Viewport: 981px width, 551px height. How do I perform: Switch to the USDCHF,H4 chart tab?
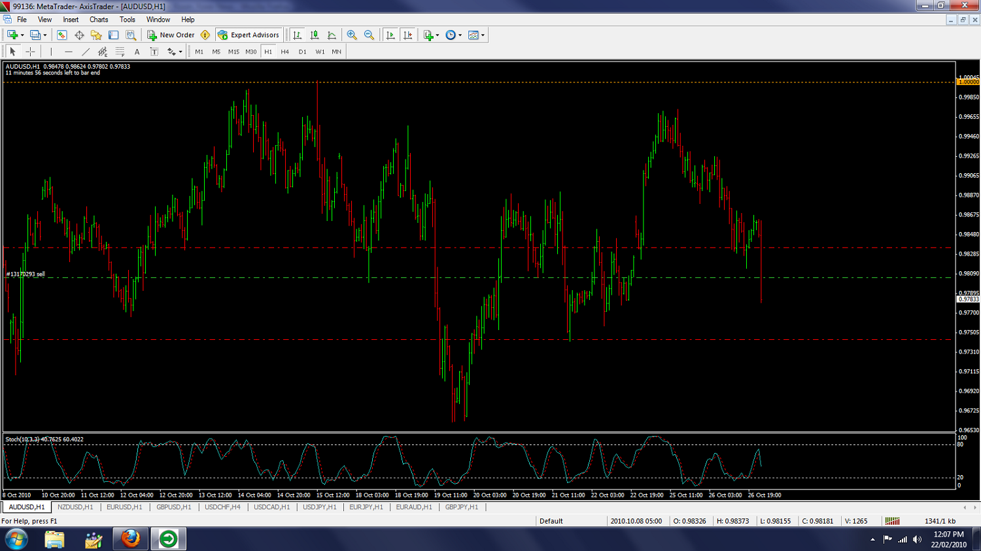[222, 507]
